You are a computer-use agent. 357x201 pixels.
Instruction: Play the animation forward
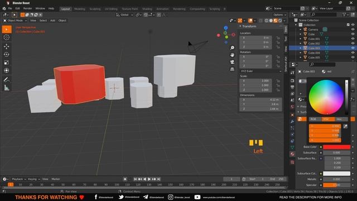coord(149,179)
